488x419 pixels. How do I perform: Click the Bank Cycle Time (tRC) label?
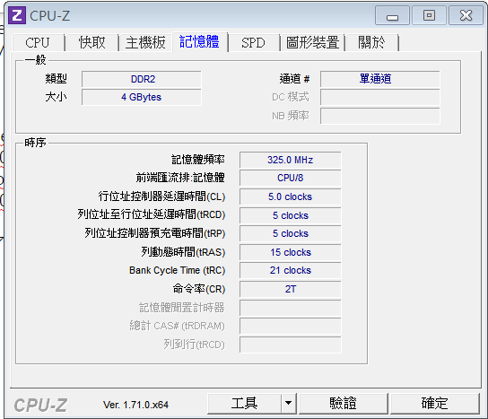(177, 270)
